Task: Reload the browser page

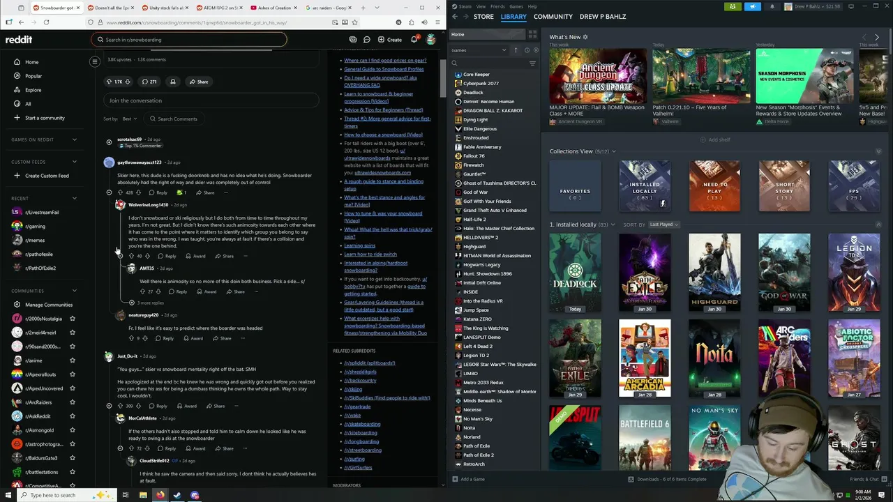Action: [x=46, y=22]
